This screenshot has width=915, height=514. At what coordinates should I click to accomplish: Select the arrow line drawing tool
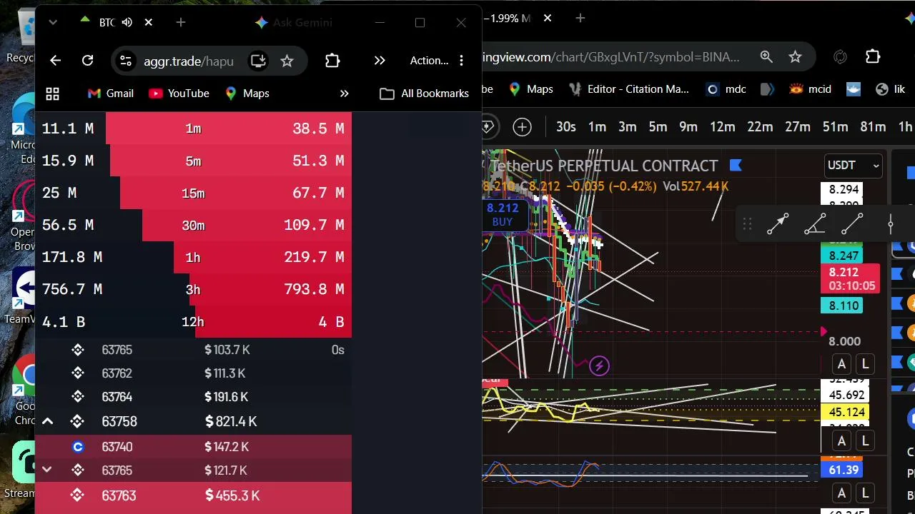(778, 224)
